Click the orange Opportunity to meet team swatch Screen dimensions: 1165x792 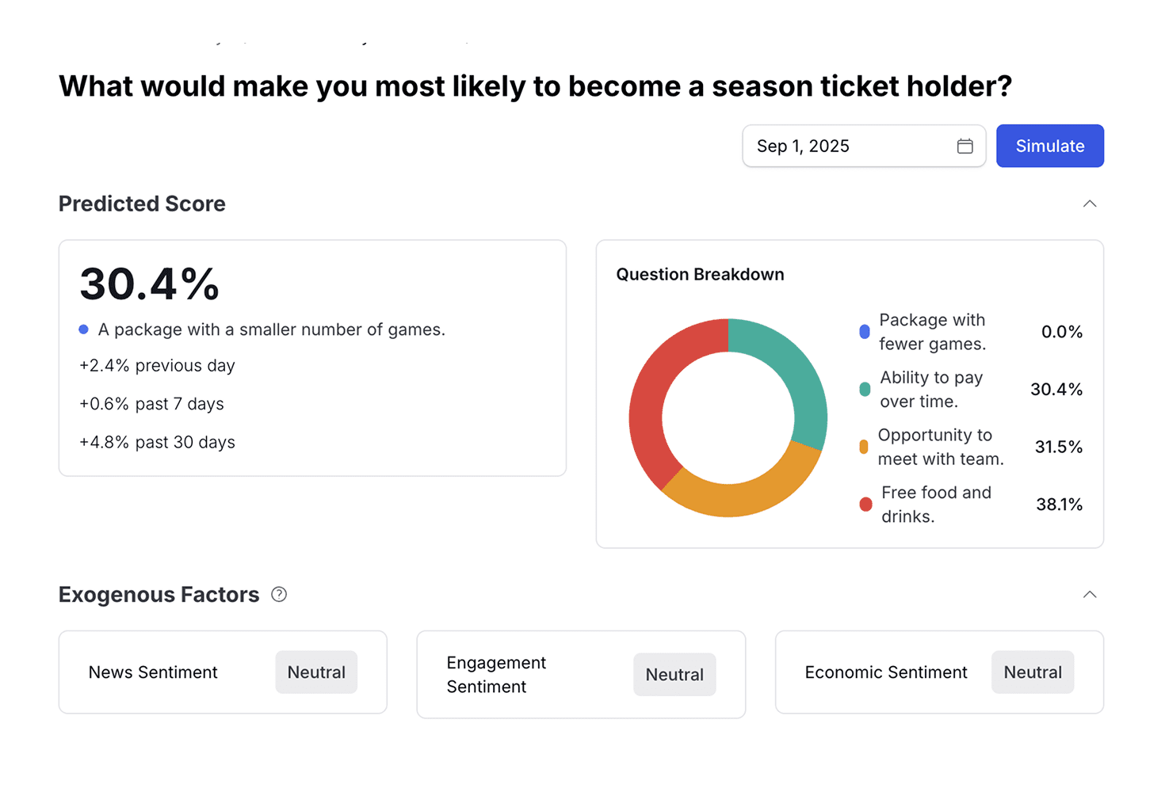coord(864,447)
